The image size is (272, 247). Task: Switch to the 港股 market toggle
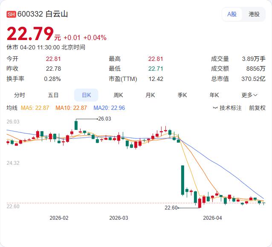point(254,14)
